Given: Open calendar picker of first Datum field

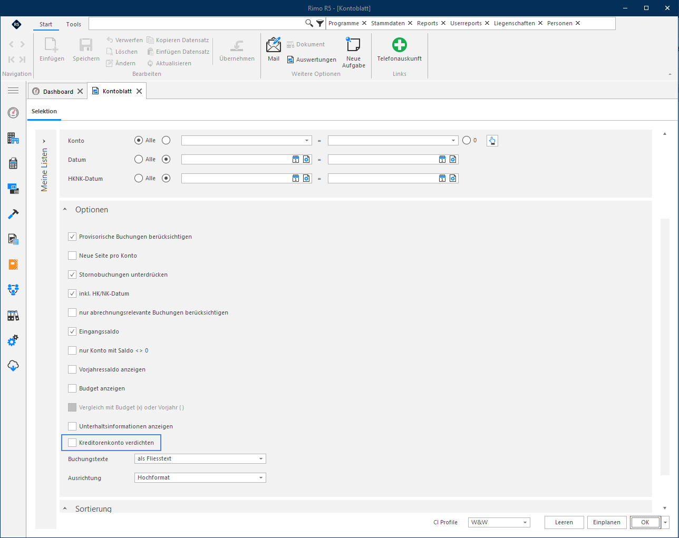Looking at the screenshot, I should click(296, 159).
